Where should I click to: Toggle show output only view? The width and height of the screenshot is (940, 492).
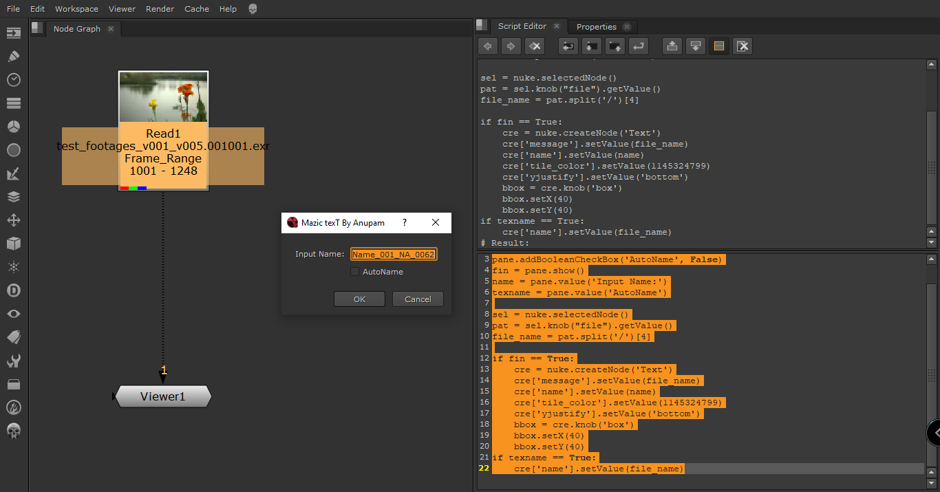point(696,46)
